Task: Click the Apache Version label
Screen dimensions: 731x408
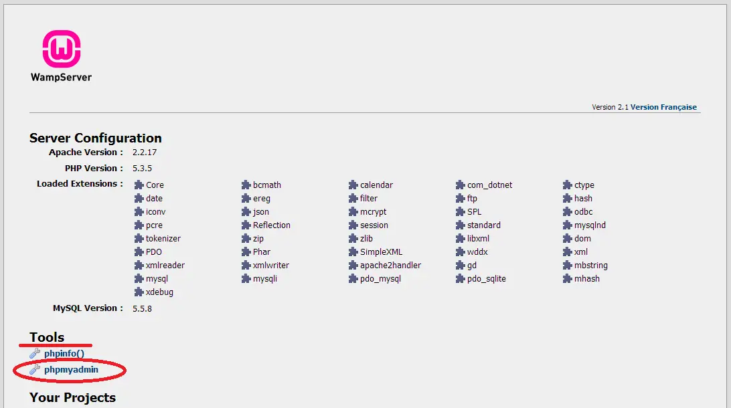Action: tap(86, 152)
